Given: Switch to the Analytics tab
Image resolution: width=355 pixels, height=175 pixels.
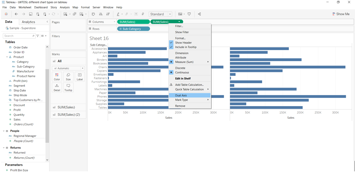Looking at the screenshot, I should pyautogui.click(x=28, y=22).
